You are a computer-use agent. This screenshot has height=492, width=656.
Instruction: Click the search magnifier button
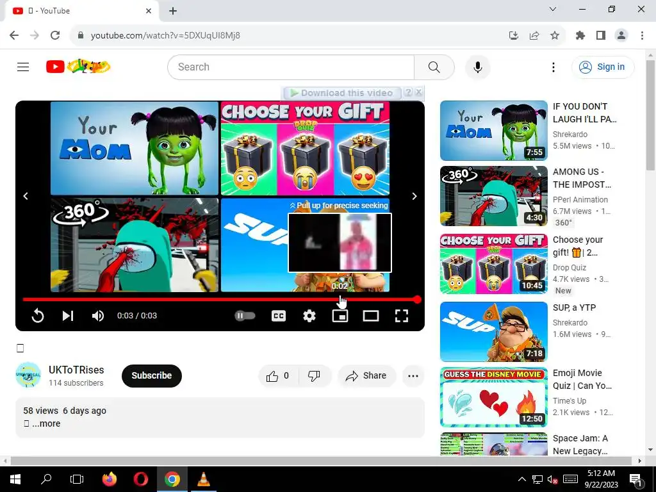pyautogui.click(x=434, y=67)
